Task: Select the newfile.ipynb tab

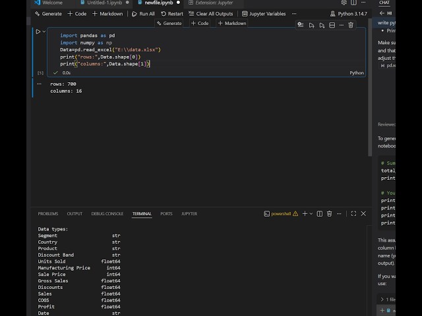Action: click(x=158, y=3)
